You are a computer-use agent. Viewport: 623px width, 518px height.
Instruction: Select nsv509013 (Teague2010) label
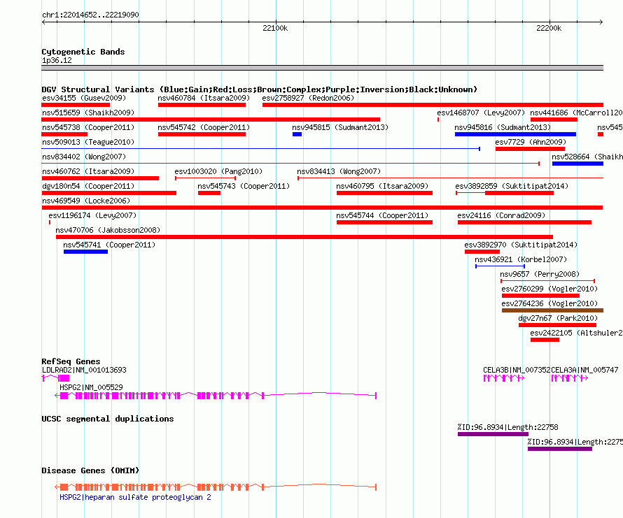88,142
